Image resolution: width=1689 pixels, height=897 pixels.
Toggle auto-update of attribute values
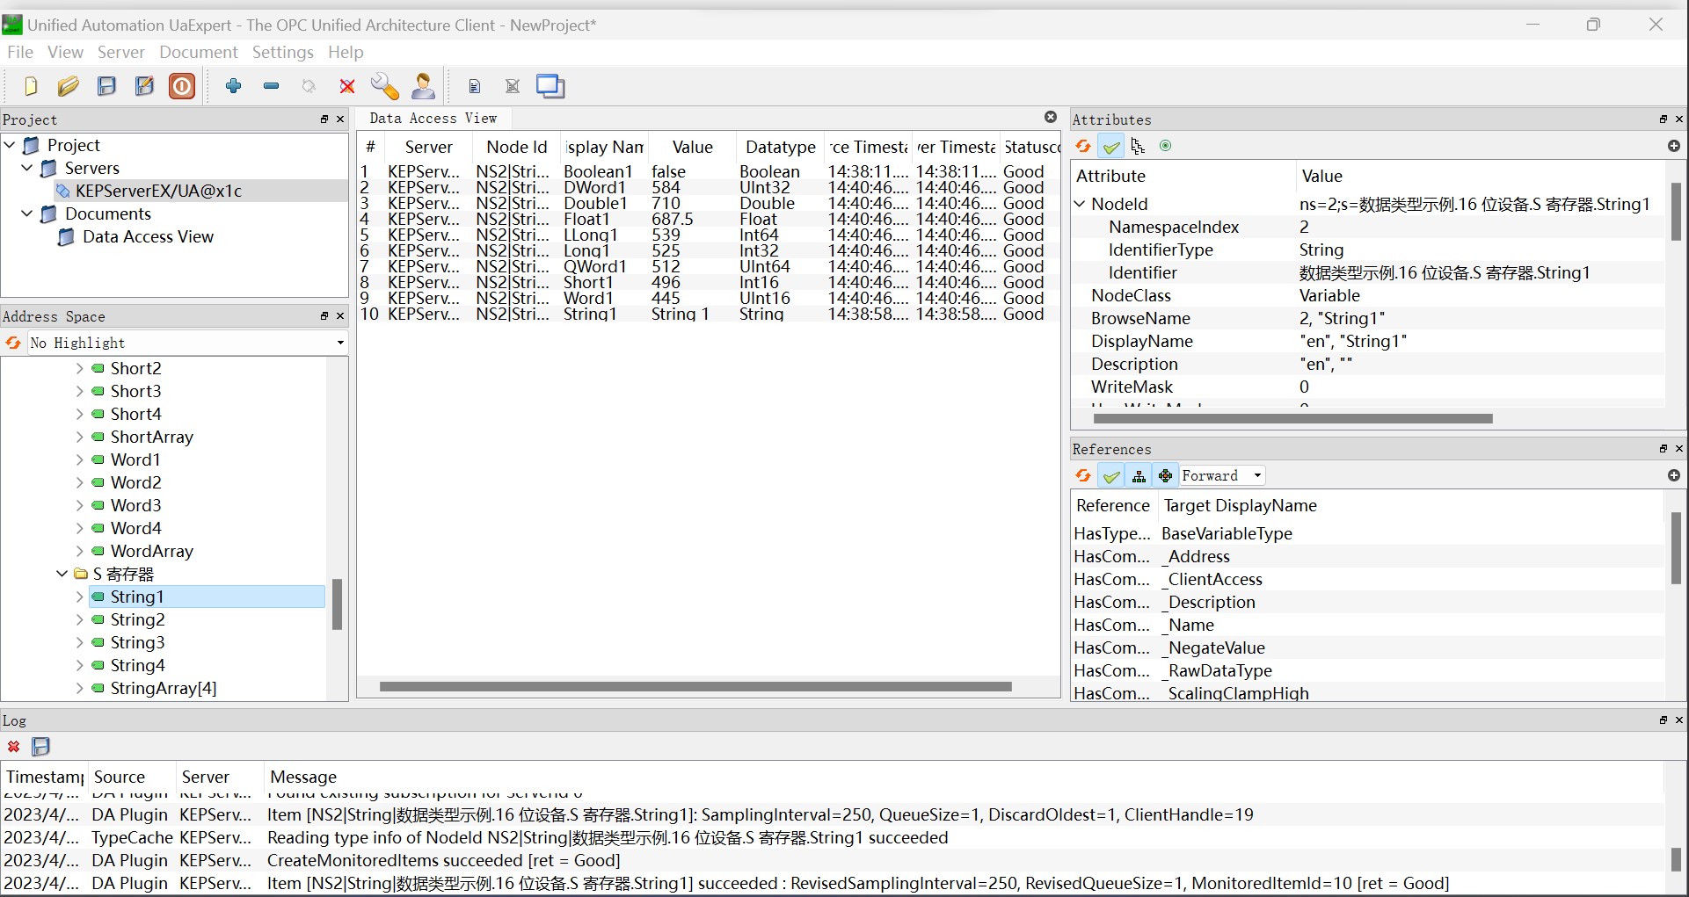(1111, 146)
